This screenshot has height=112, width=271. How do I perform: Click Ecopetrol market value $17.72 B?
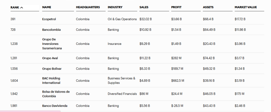click(240, 19)
